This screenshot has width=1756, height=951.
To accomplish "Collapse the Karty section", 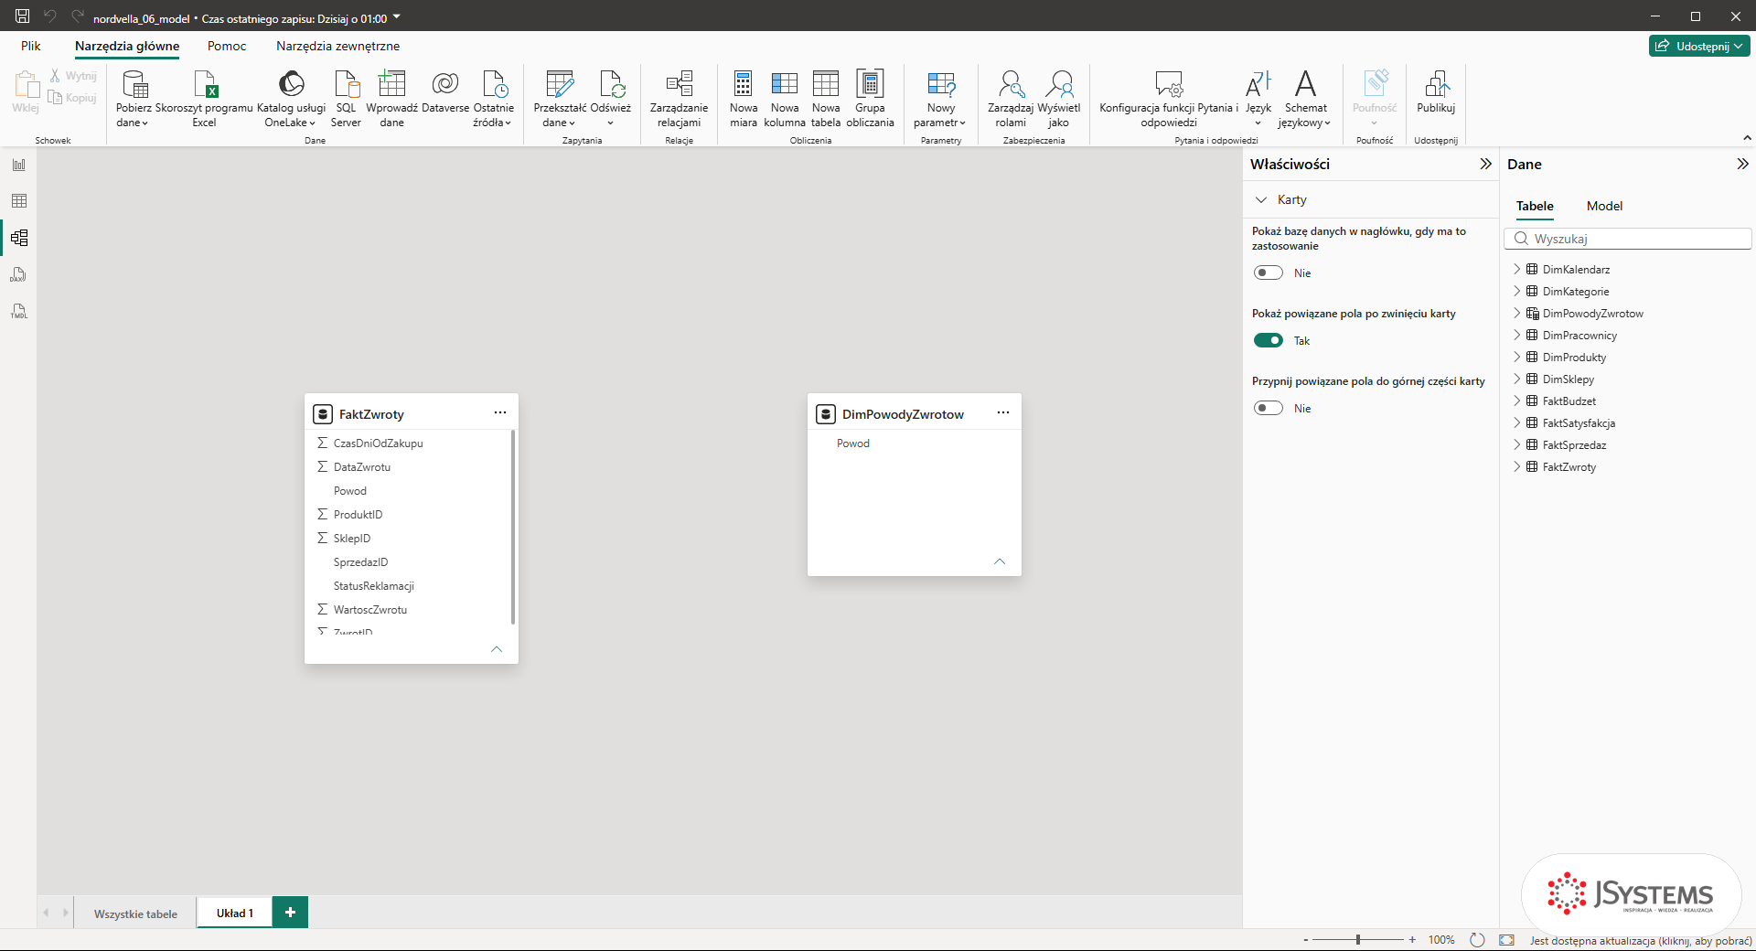I will coord(1261,199).
